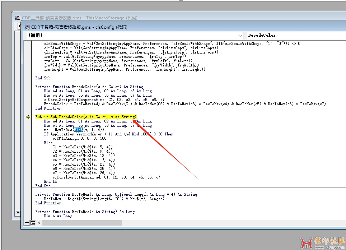Click the 'frmLeft = Val(' code line

(x=118, y=61)
